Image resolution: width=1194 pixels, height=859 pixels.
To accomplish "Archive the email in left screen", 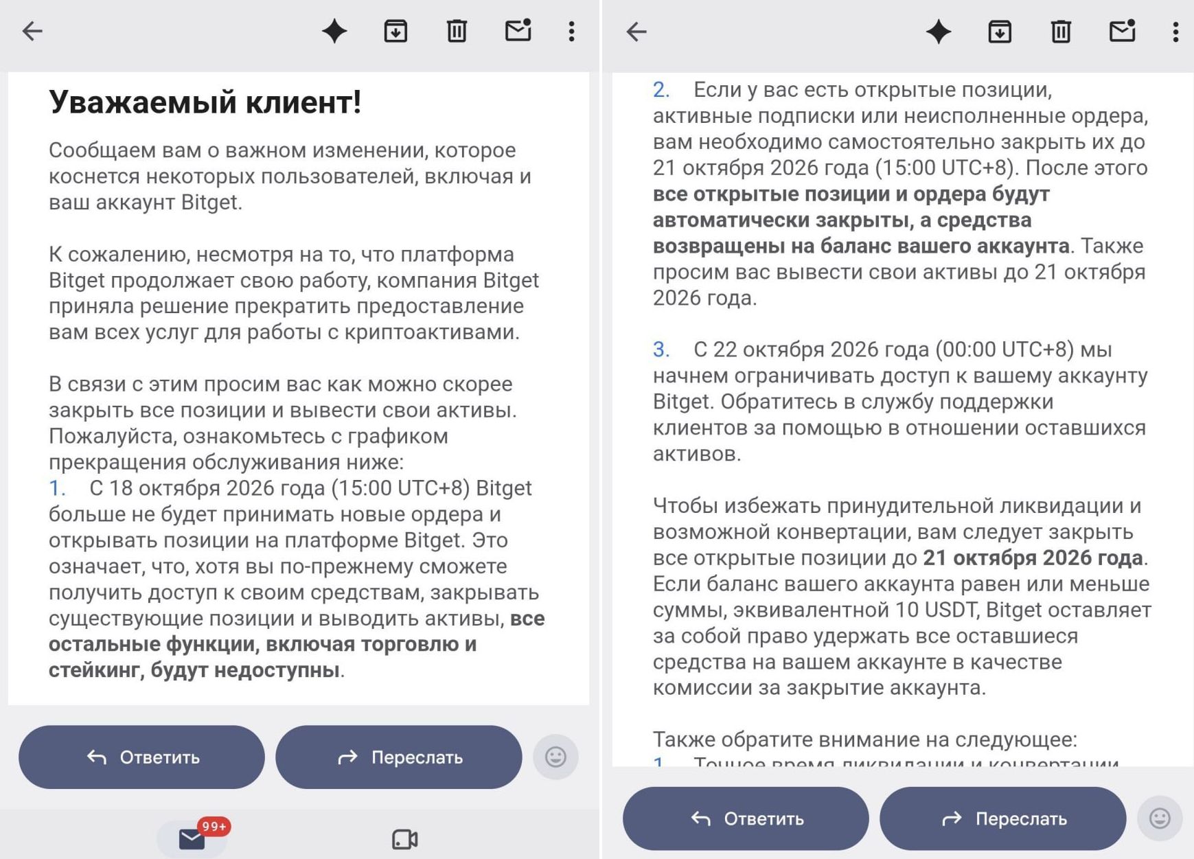I will point(395,31).
